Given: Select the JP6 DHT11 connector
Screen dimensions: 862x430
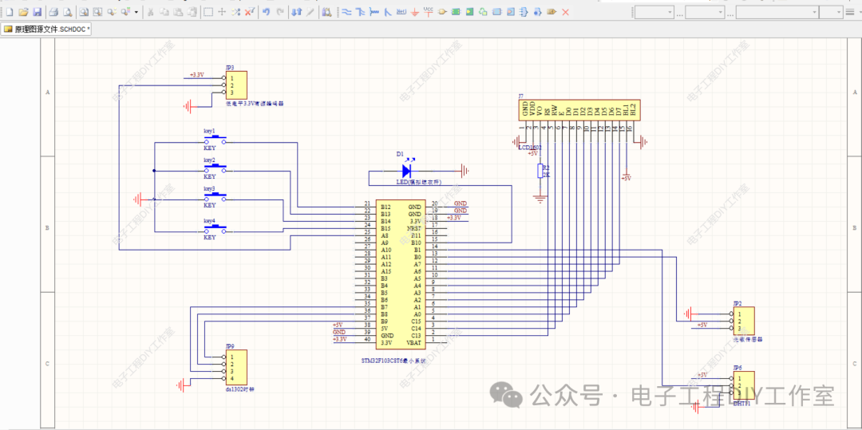Looking at the screenshot, I should [x=743, y=385].
